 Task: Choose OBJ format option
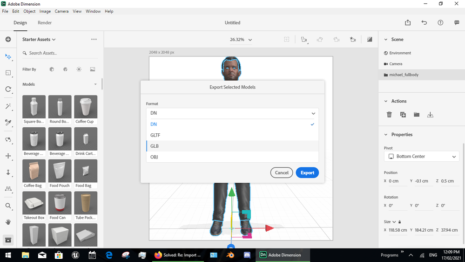pyautogui.click(x=233, y=157)
